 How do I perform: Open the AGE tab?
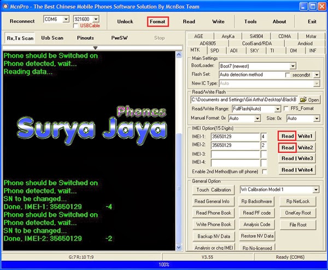point(198,37)
